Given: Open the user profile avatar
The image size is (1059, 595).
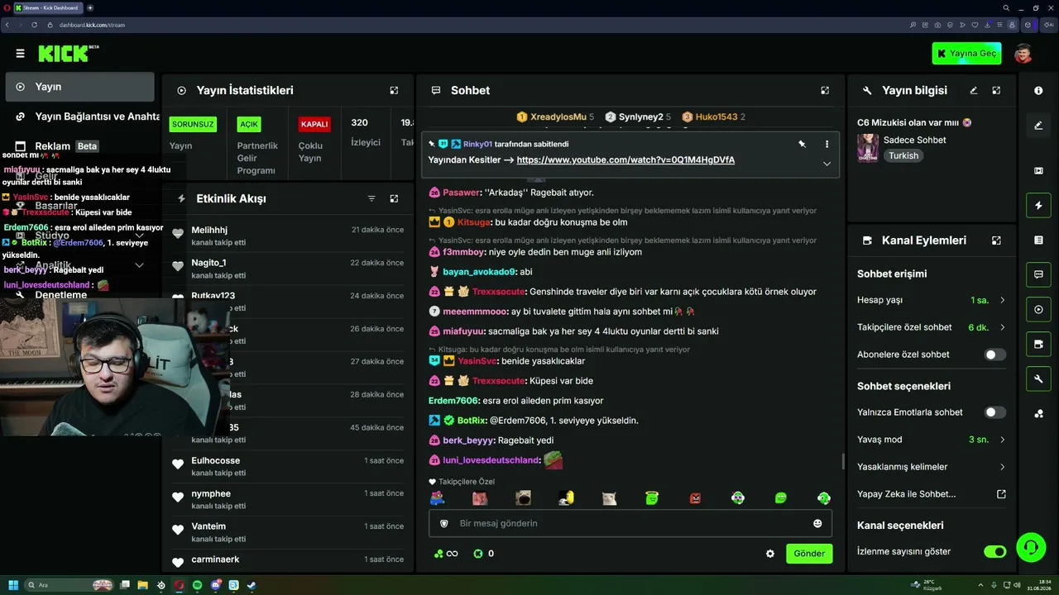Looking at the screenshot, I should coord(1023,54).
